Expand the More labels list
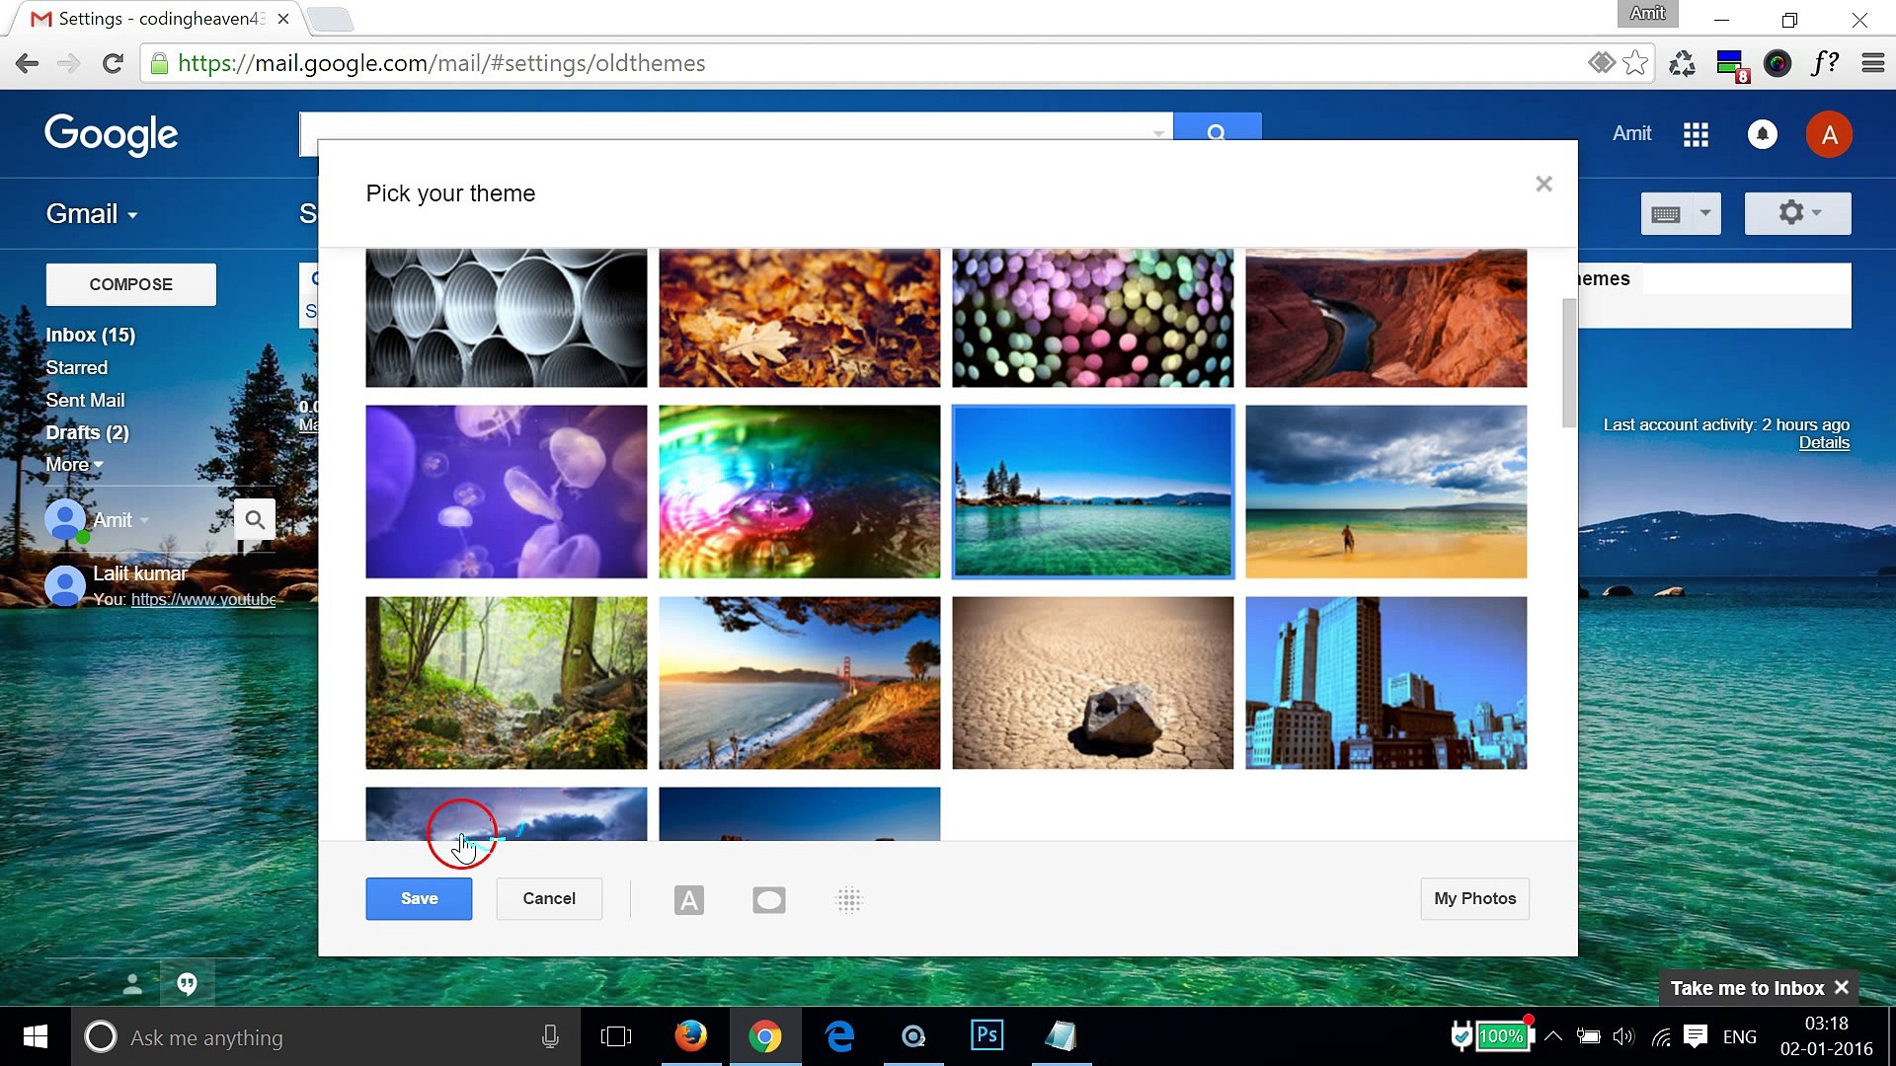Viewport: 1896px width, 1066px height. [x=73, y=465]
